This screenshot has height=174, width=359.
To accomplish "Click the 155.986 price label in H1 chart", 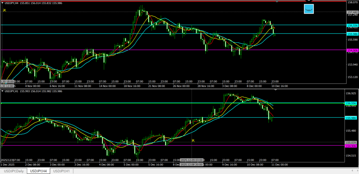I will (351, 118).
